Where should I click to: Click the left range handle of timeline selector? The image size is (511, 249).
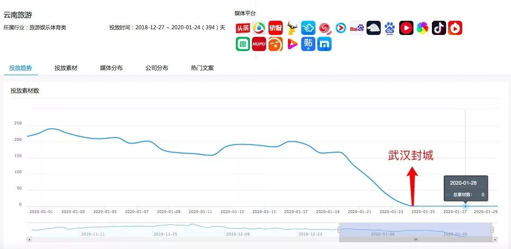pyautogui.click(x=339, y=230)
